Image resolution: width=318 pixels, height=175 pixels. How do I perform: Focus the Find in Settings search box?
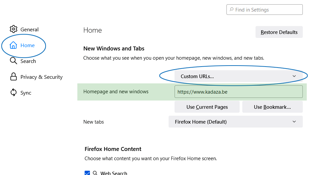click(264, 10)
